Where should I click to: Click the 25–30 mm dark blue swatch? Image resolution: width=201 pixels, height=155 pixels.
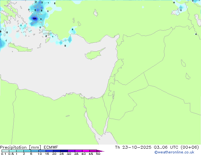pyautogui.click(x=64, y=151)
